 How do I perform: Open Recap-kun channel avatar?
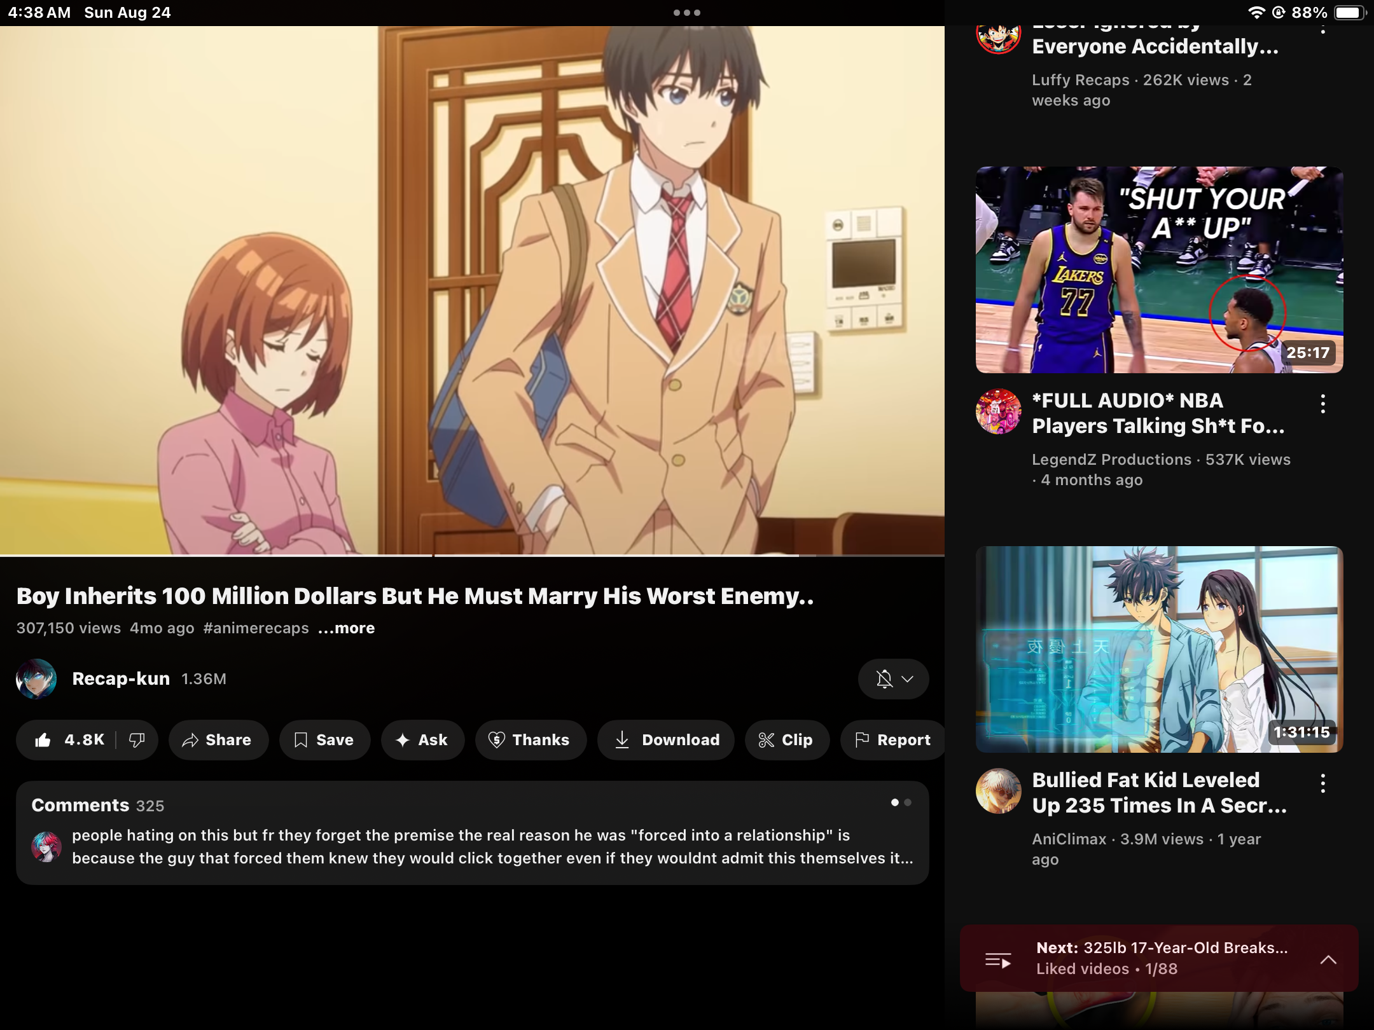36,679
